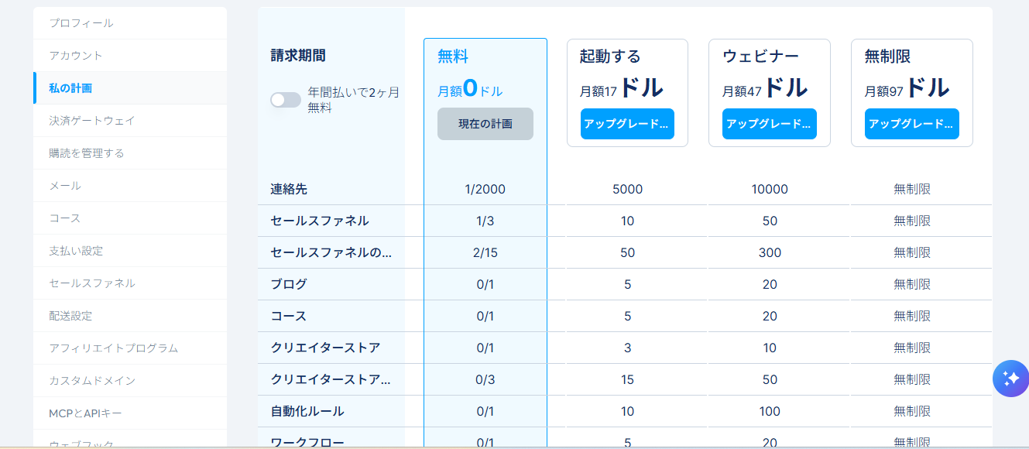
Task: Click the 起動する plan title
Action: 610,57
